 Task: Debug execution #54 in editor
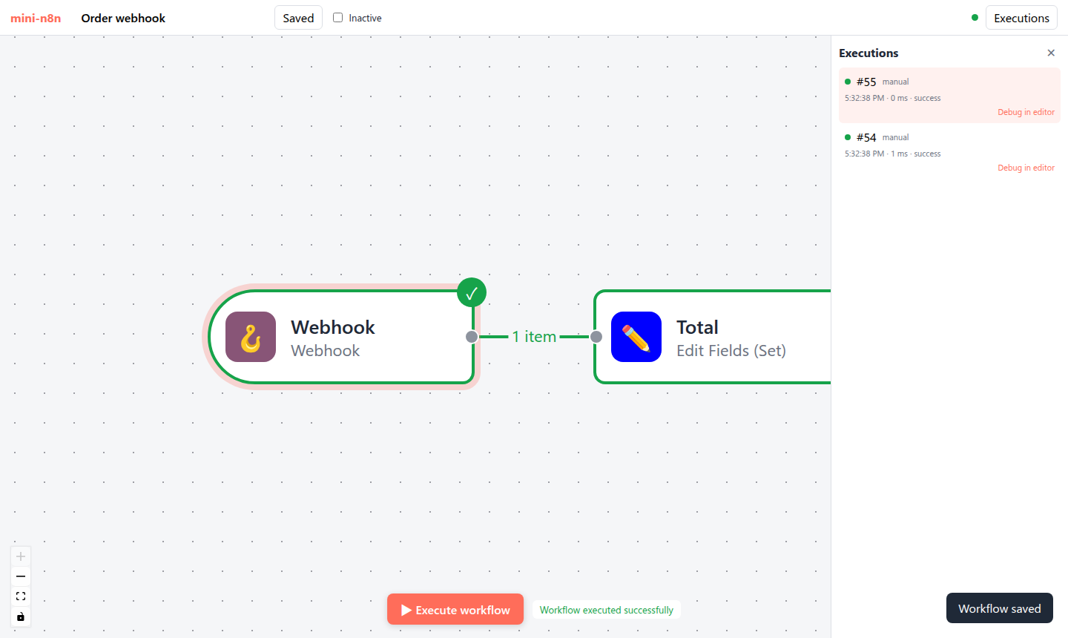click(x=1026, y=168)
